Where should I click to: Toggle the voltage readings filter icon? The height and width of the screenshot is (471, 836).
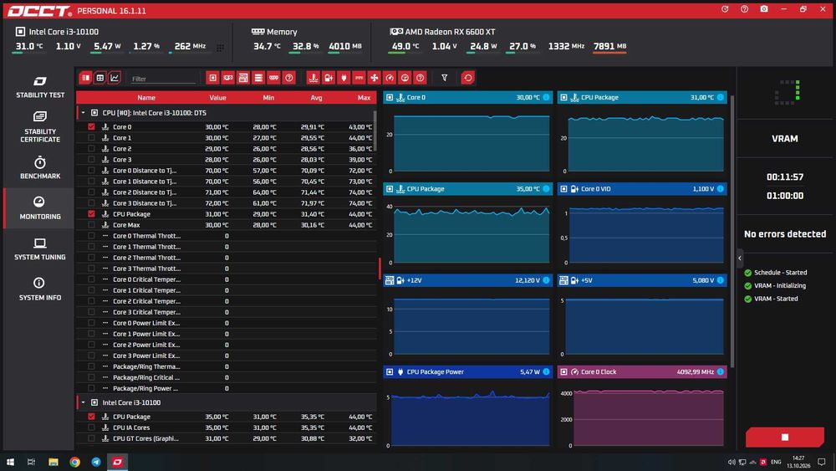(x=329, y=78)
